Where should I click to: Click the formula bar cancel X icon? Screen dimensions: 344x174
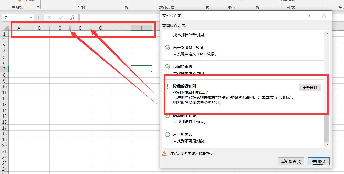click(49, 17)
